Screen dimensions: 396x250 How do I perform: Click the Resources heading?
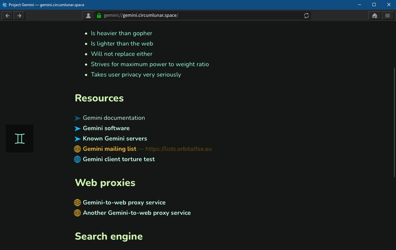99,98
